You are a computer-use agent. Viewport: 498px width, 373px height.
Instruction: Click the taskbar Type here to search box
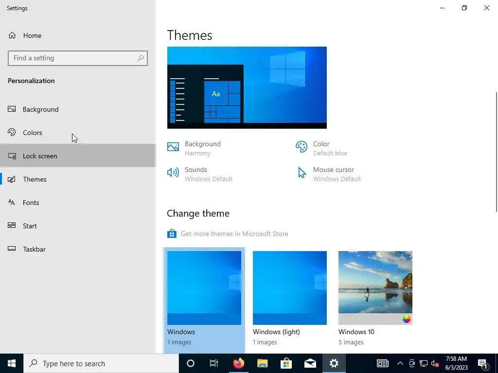click(101, 363)
